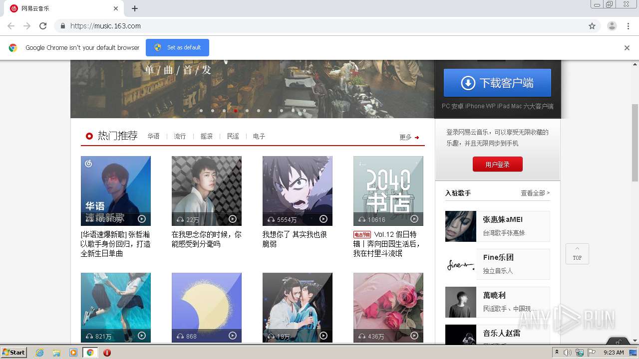Open the Chrome three-dot menu
The height and width of the screenshot is (359, 639).
click(x=628, y=26)
